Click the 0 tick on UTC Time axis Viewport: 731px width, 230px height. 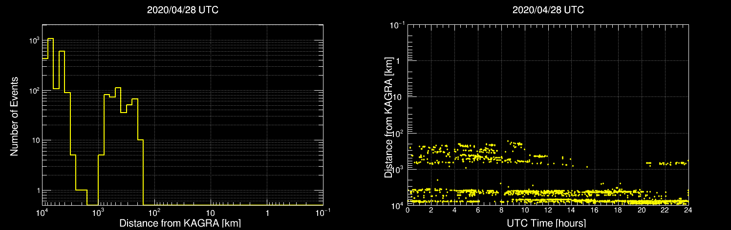click(408, 210)
